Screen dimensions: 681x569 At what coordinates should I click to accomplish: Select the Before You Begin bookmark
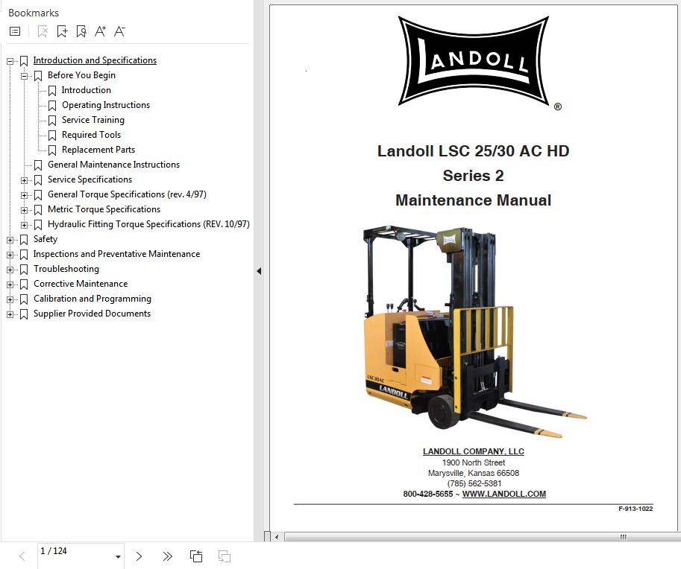pos(81,75)
